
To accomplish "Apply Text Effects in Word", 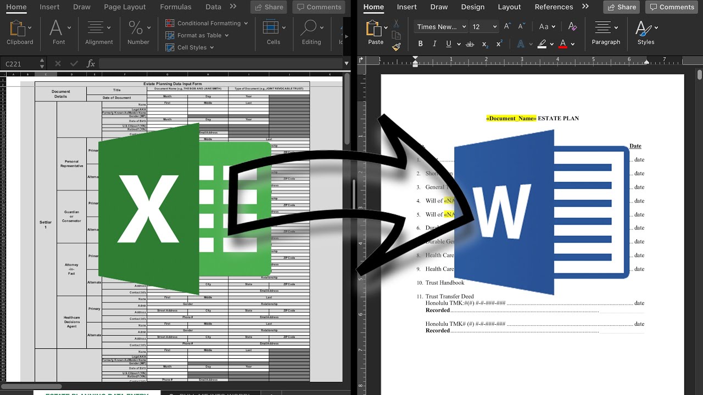I will 521,44.
